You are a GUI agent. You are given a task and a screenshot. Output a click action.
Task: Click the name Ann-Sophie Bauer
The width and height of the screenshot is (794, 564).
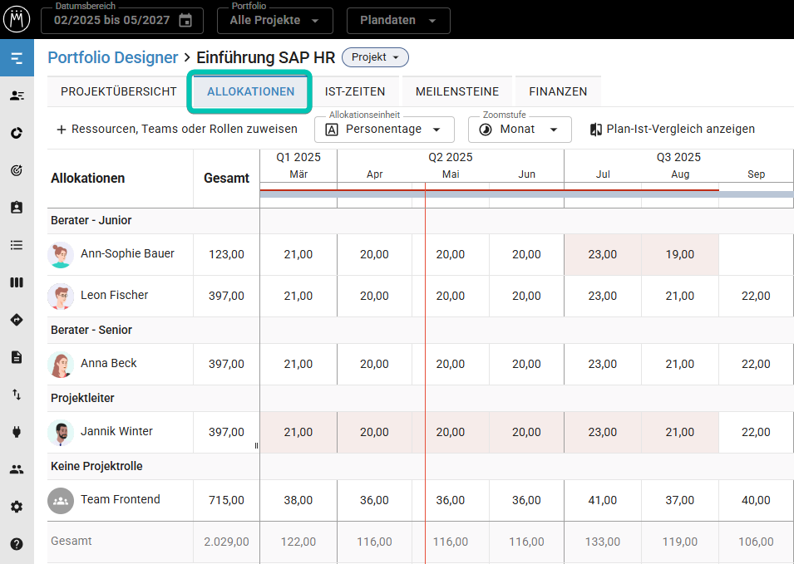pyautogui.click(x=127, y=253)
